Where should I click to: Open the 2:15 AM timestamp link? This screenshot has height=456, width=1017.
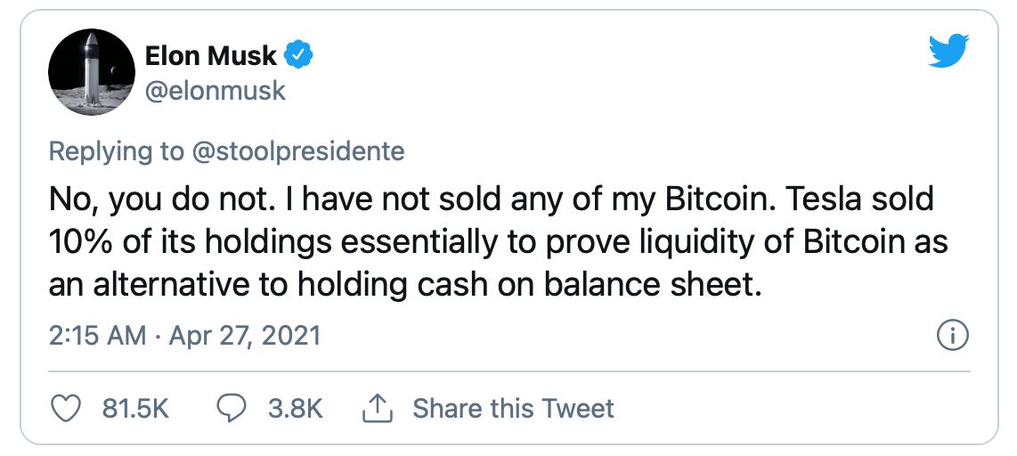coord(97,336)
